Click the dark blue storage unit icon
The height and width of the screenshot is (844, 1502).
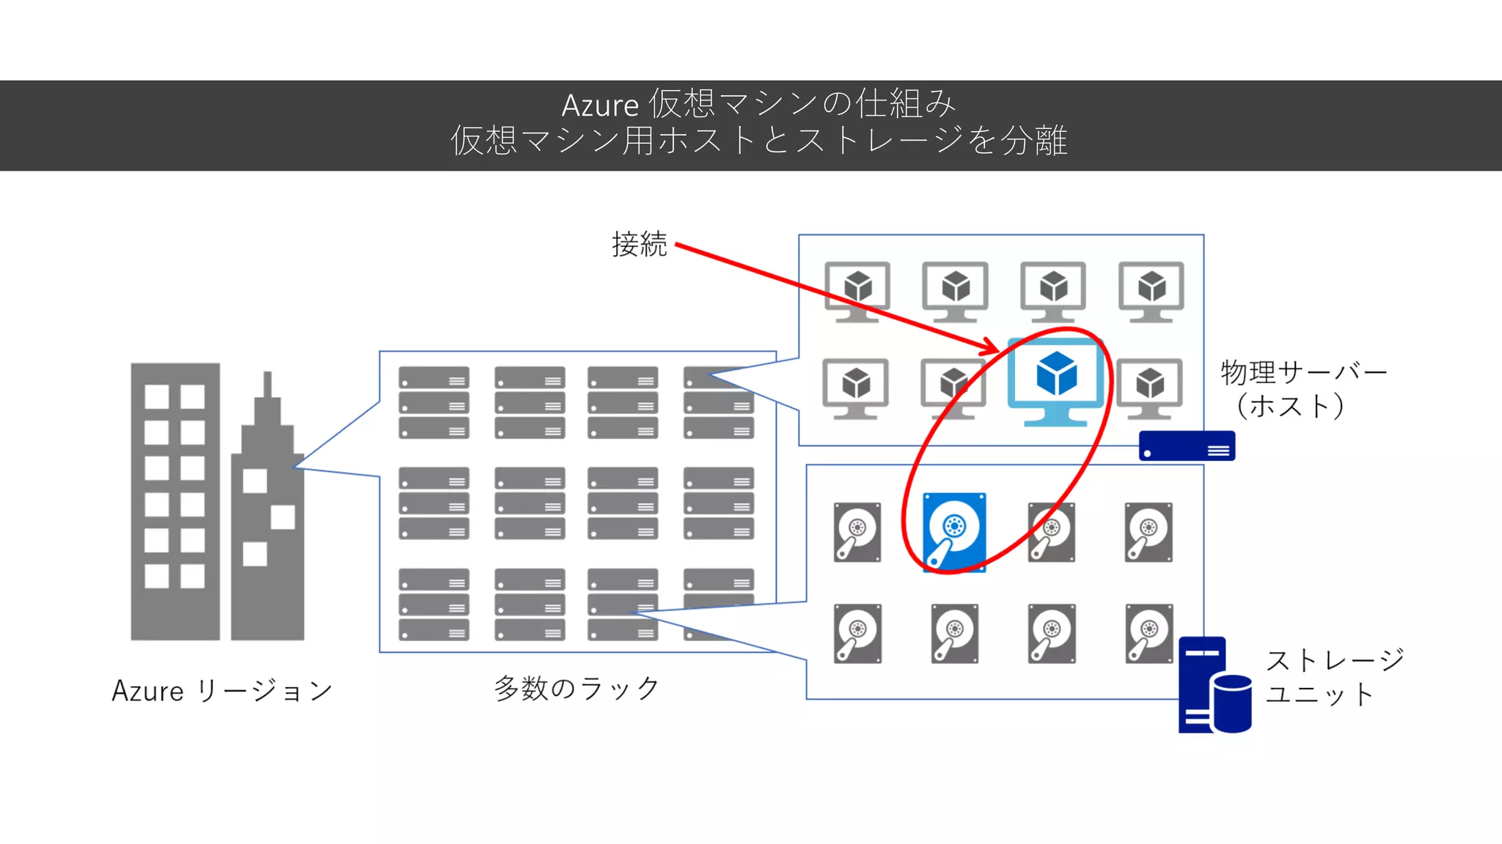point(1215,685)
